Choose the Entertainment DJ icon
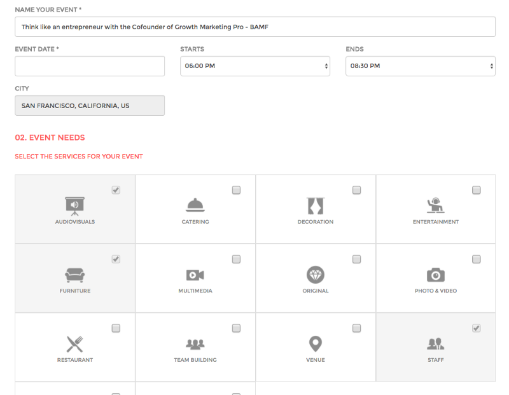This screenshot has height=395, width=509. 436,205
